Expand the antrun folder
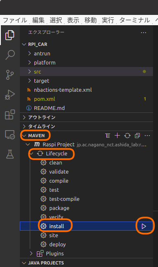This screenshot has height=267, width=158. coord(30,53)
